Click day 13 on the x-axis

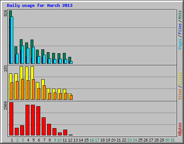point(75,140)
